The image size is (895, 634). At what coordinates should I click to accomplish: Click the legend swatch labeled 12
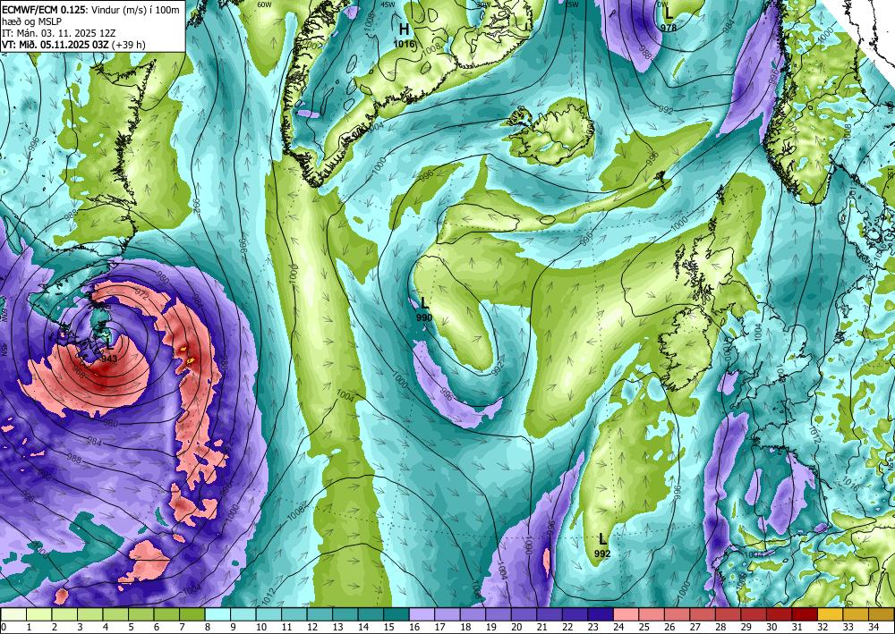tap(320, 614)
